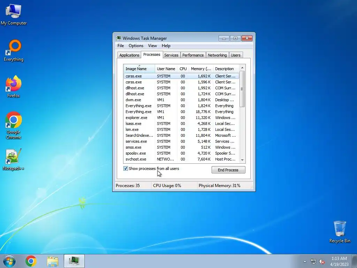The height and width of the screenshot is (268, 357).
Task: Sort by Image Name column header
Action: [x=139, y=69]
